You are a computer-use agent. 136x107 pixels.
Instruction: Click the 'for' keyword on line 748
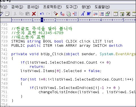(x=24, y=79)
